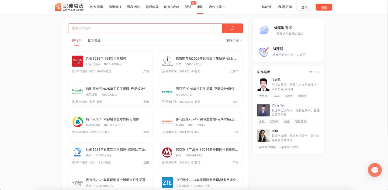Screen dimensions: 388x190
Task: Open 施耐德电气2025年实习生招聘 listing
Action: coord(117,89)
